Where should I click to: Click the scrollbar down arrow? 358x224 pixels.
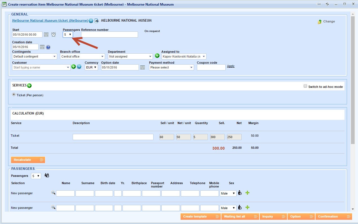(x=353, y=209)
